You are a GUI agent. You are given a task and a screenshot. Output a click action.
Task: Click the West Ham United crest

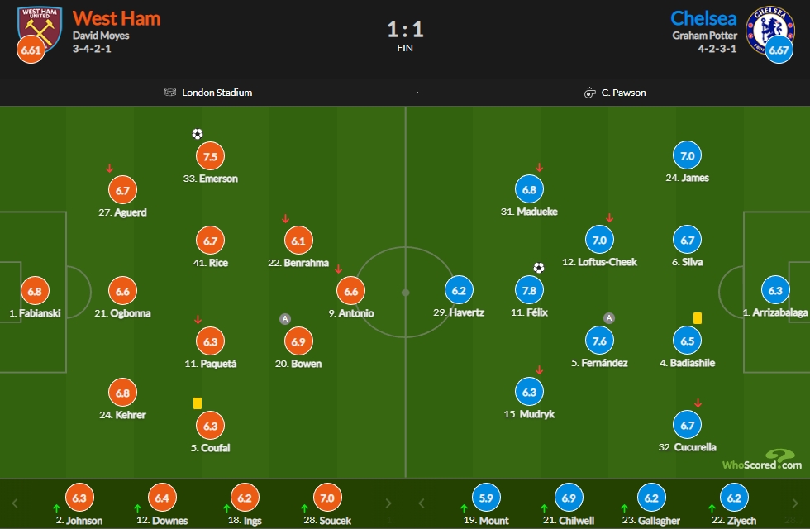click(x=40, y=29)
